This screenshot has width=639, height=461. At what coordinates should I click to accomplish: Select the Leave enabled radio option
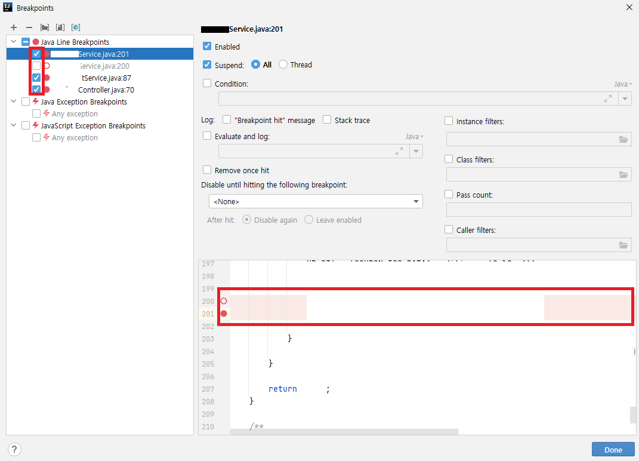tap(309, 220)
